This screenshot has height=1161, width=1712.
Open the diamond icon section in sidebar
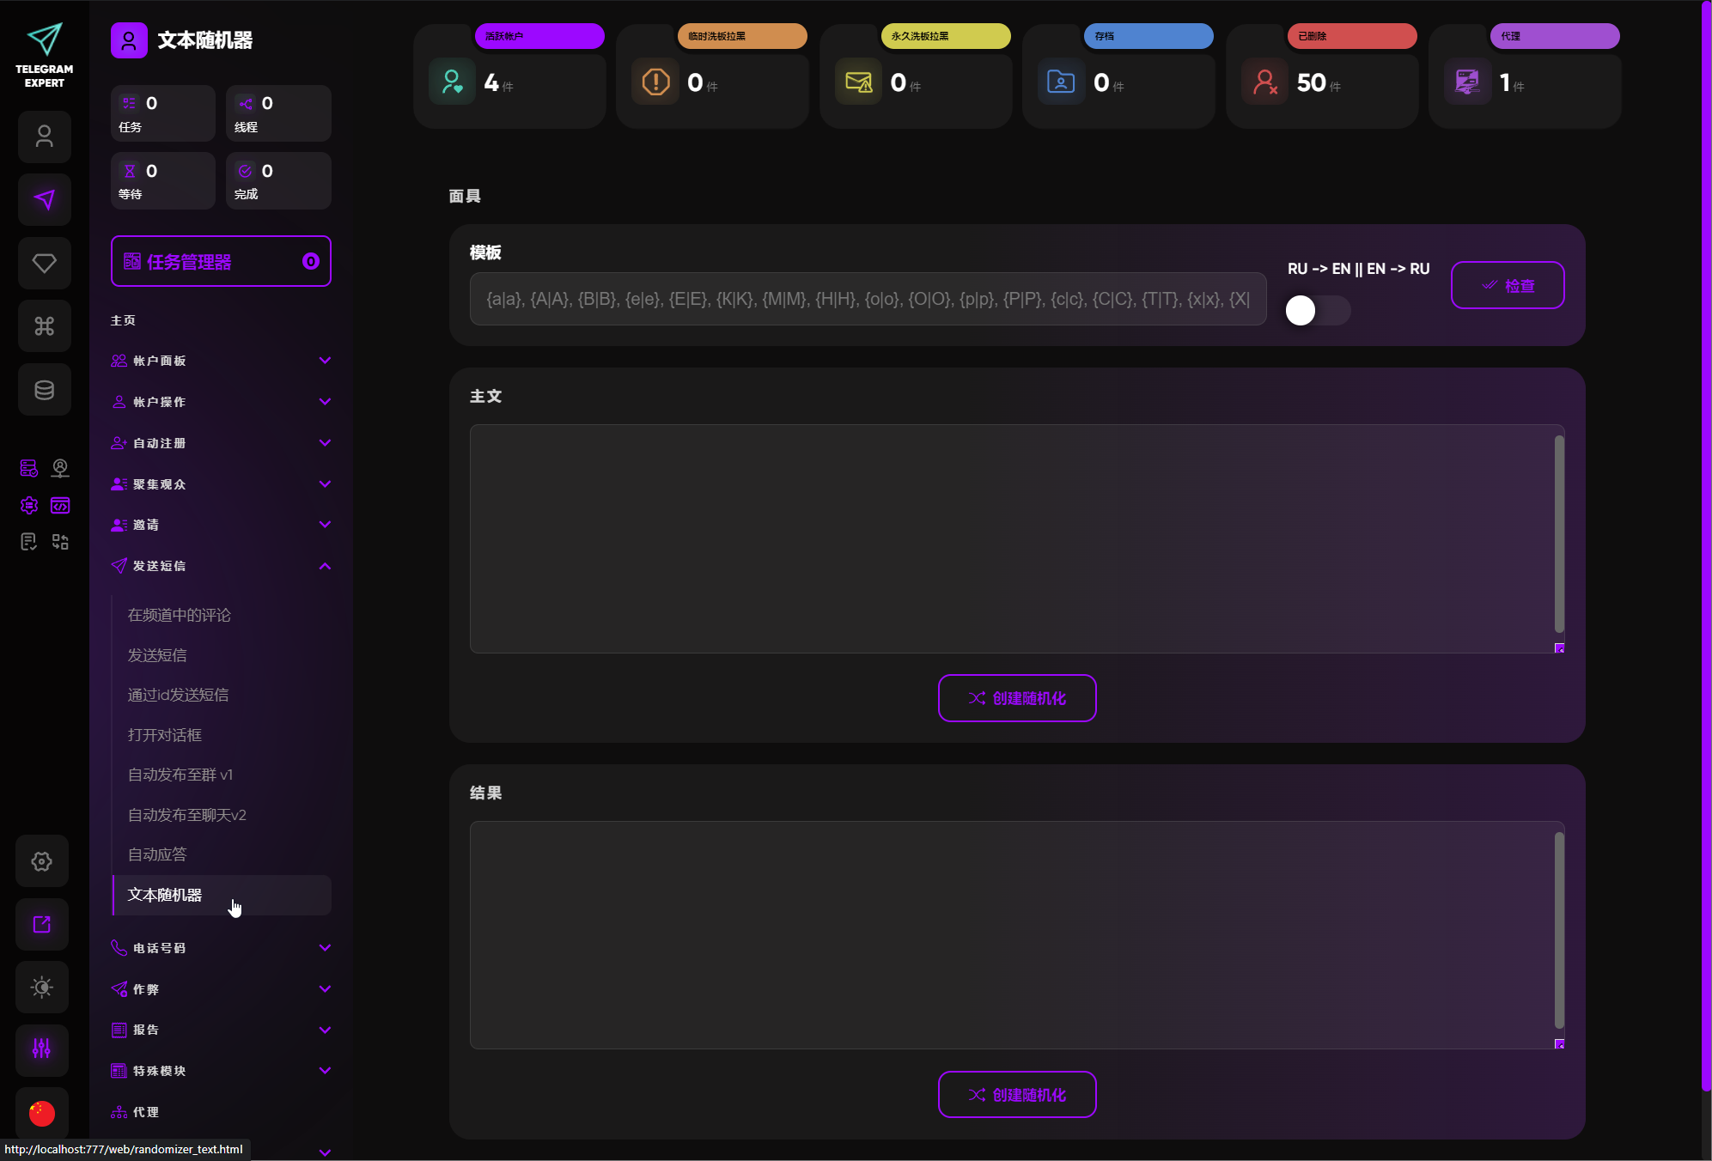pos(45,263)
